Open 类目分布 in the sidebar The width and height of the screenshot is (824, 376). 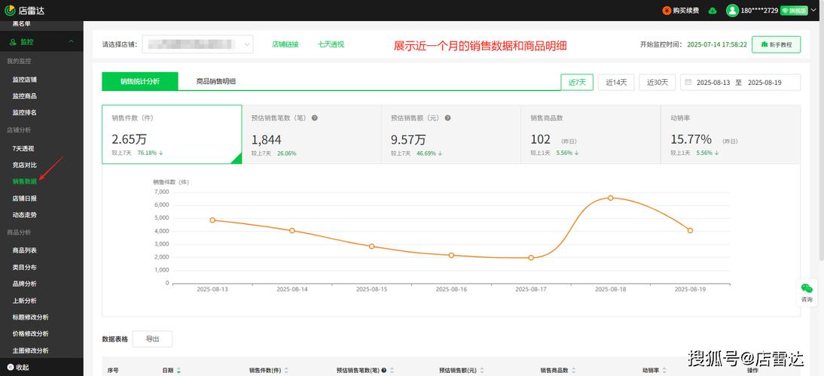coord(25,268)
